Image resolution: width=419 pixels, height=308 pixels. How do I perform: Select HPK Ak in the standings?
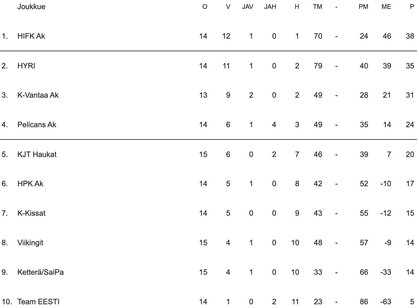point(30,184)
